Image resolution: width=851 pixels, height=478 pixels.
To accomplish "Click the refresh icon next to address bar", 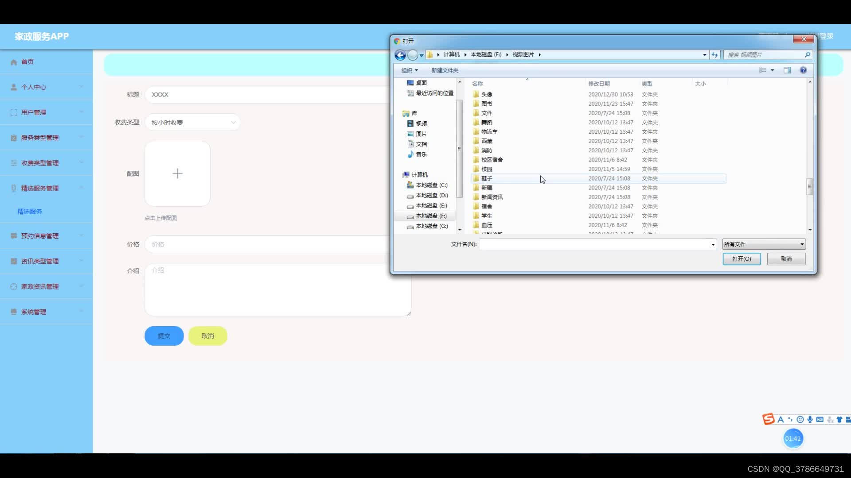I will (714, 55).
